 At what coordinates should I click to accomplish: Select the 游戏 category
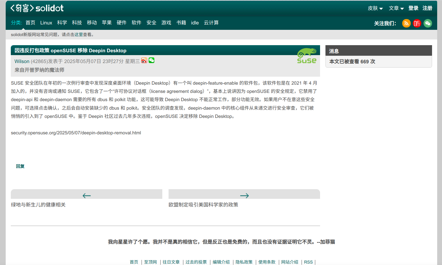(166, 23)
